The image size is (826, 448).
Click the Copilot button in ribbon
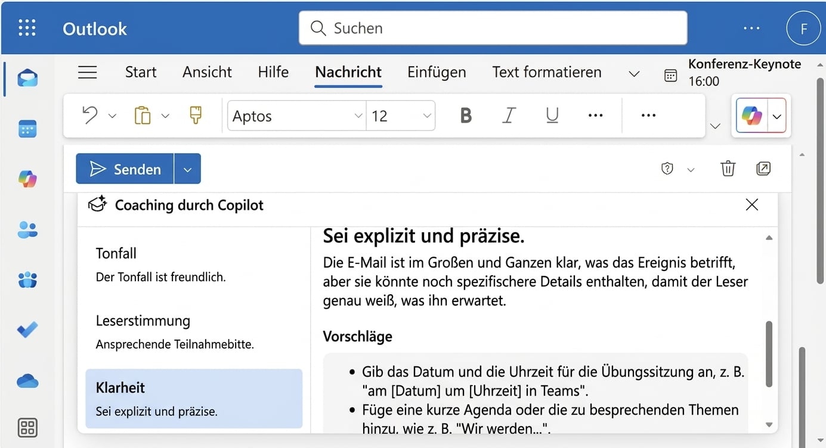click(x=752, y=116)
